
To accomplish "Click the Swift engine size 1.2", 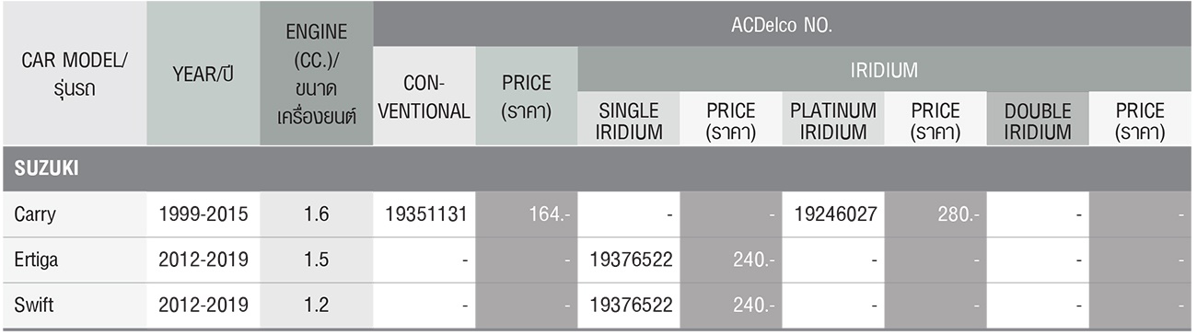I will [x=317, y=305].
